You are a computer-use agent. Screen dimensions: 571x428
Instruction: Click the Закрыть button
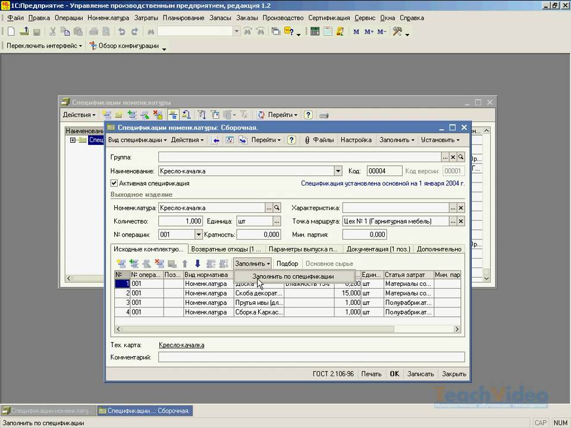click(454, 374)
